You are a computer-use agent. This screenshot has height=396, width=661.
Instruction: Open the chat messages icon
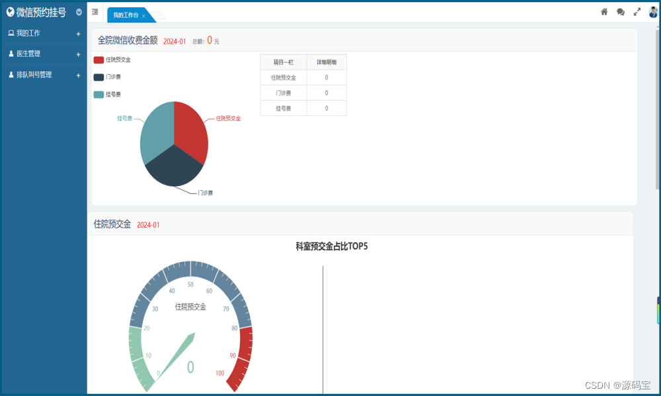click(x=621, y=12)
